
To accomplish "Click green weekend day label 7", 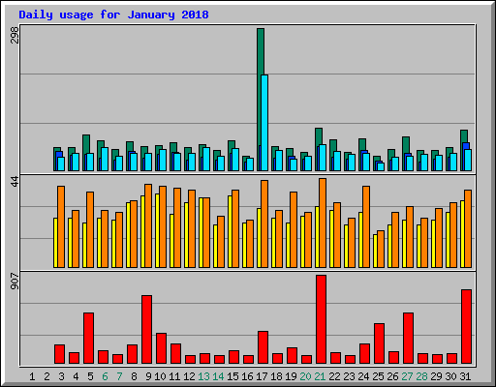I will pos(119,376).
